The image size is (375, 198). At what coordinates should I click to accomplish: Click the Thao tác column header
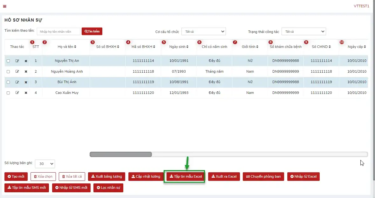(x=17, y=47)
